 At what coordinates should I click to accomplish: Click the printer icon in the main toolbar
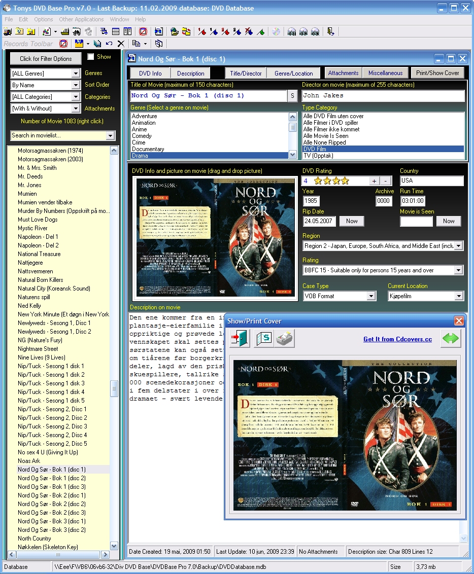point(65,31)
